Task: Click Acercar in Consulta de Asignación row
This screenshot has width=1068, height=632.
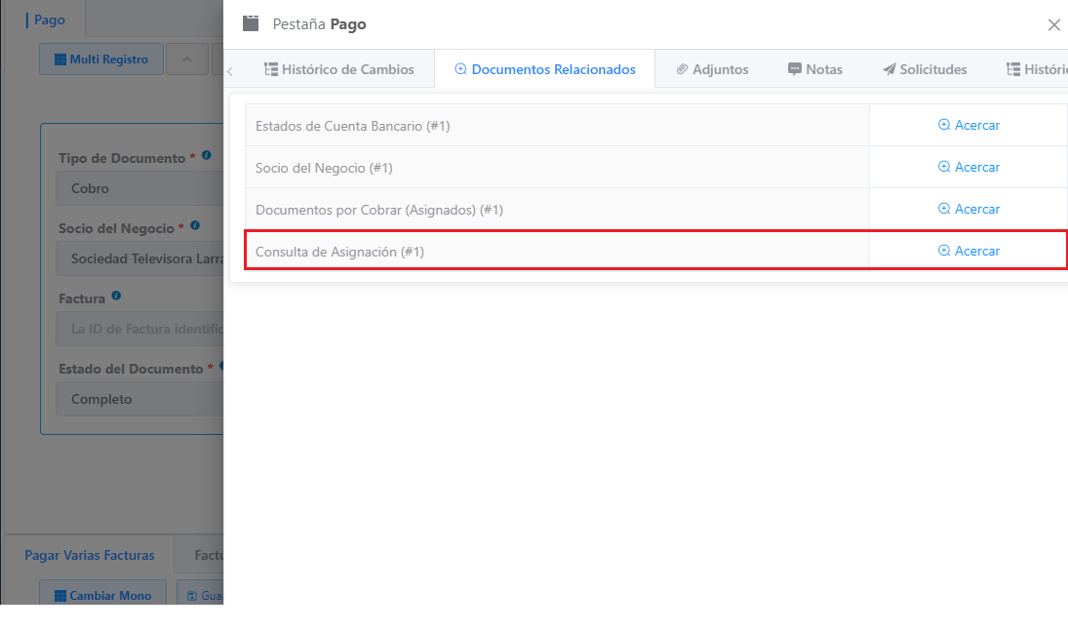Action: (969, 251)
